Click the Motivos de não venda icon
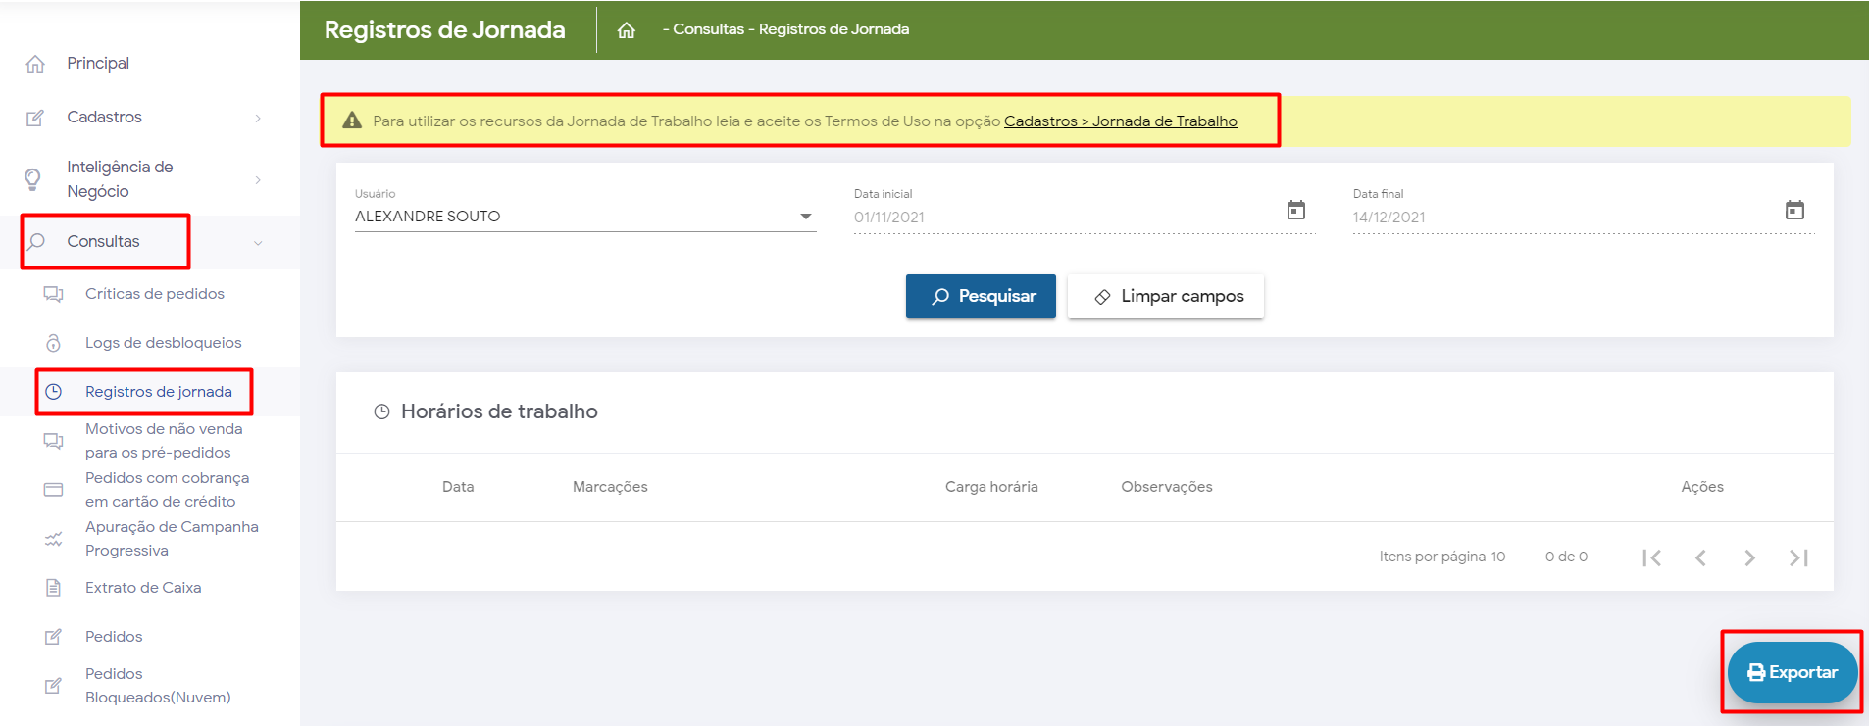The height and width of the screenshot is (726, 1869). 53,441
